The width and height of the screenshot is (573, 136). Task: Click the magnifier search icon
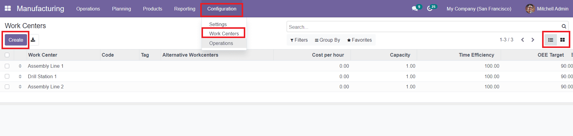tap(564, 26)
